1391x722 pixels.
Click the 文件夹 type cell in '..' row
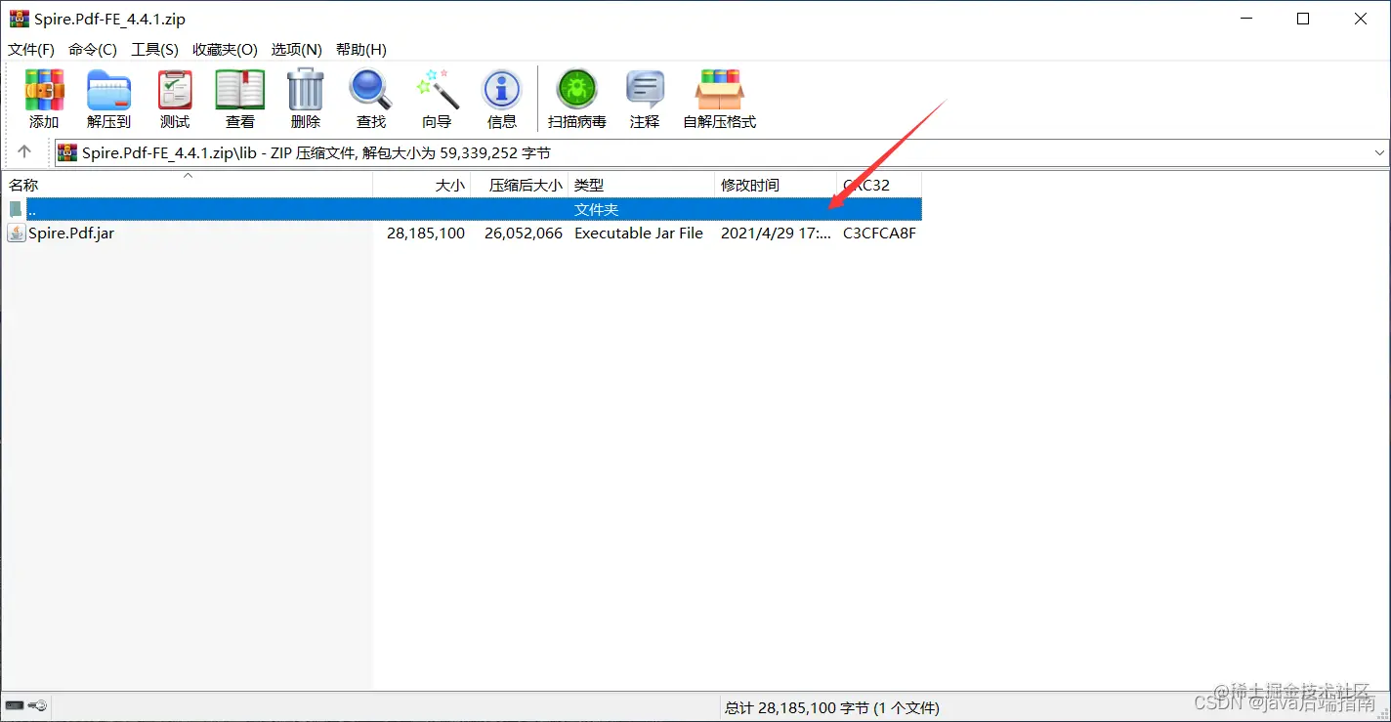pyautogui.click(x=597, y=209)
